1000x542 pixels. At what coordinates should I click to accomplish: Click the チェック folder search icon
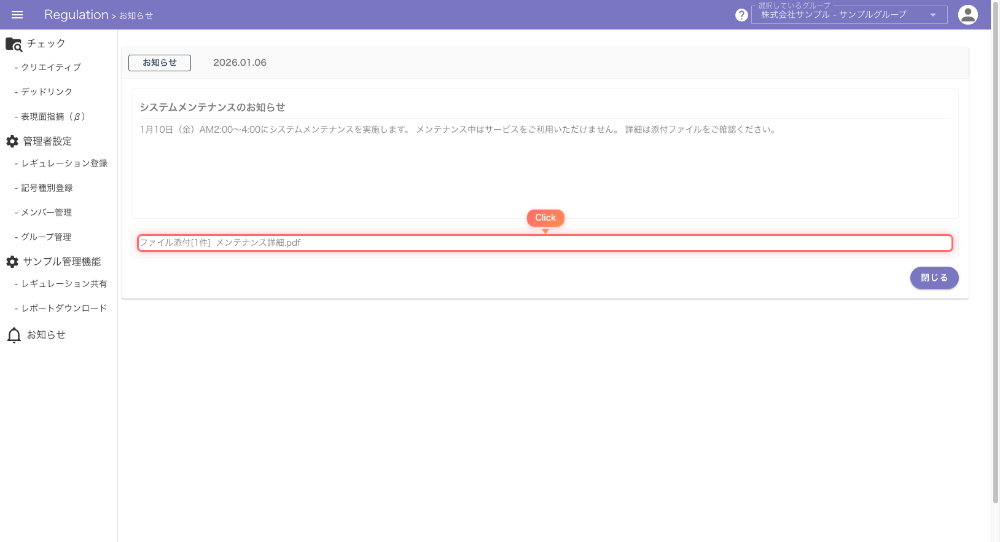click(x=14, y=44)
